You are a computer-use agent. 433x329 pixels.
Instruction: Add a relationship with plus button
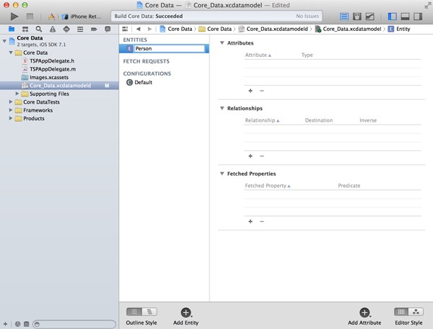coord(250,156)
